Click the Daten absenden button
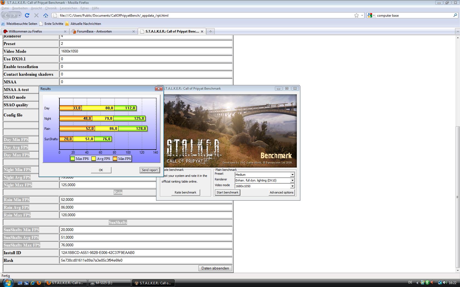Screen dimensions: 460x287 click(215, 268)
